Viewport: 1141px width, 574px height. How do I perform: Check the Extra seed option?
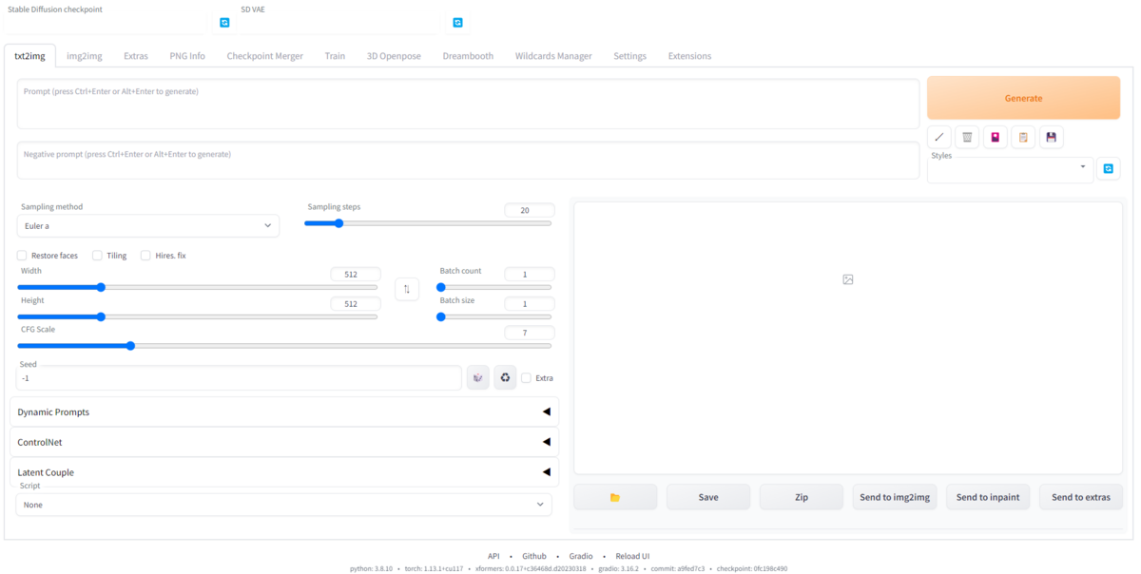[526, 378]
